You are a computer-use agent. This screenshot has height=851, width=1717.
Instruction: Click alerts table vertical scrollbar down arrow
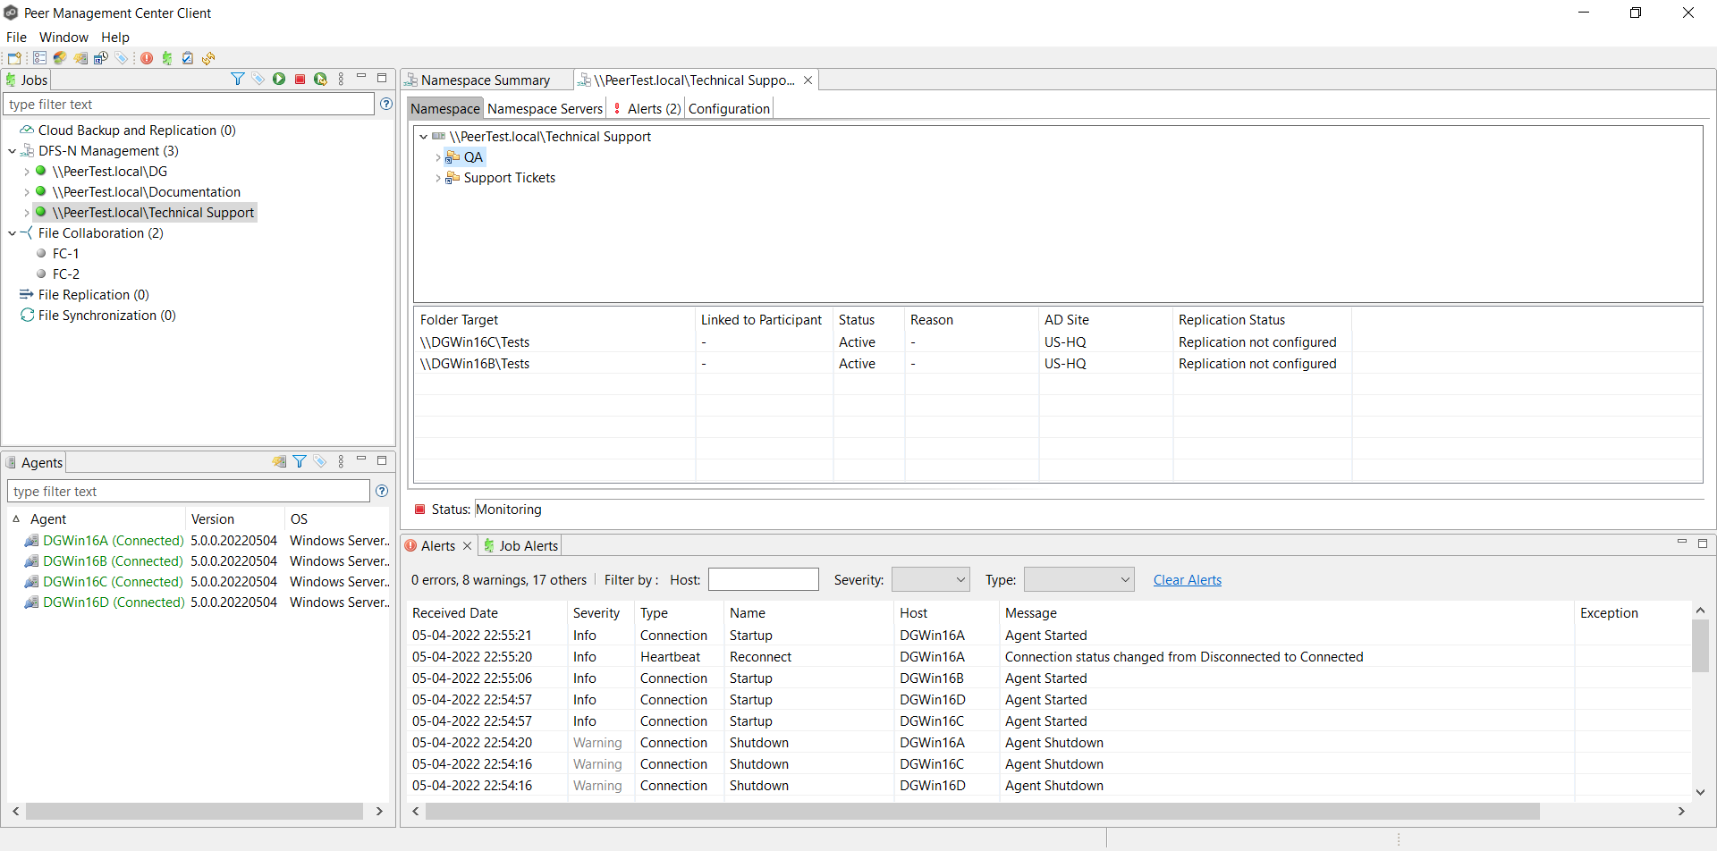click(1700, 792)
